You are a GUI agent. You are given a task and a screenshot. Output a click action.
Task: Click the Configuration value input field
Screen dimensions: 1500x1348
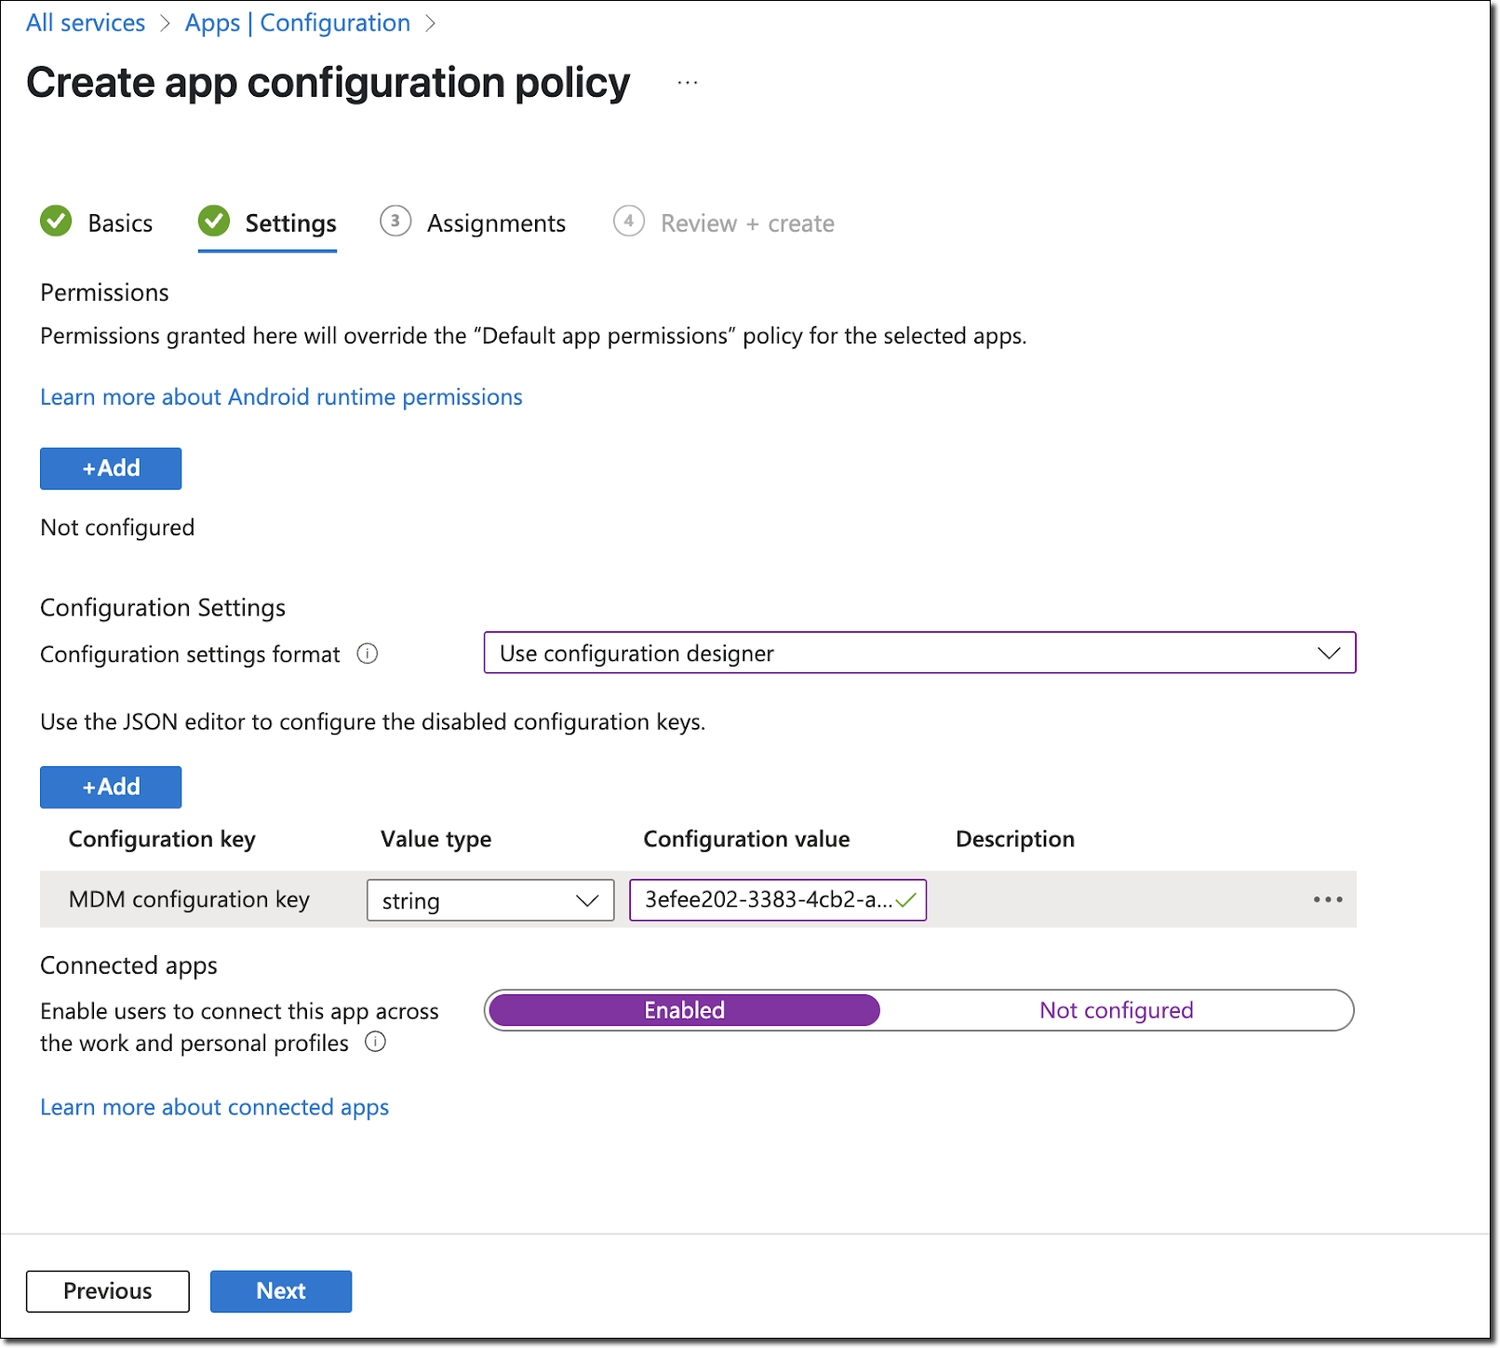point(768,900)
